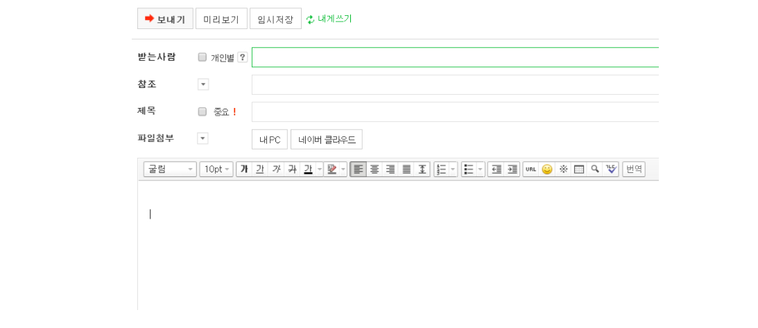Toggle bold text formatting (가)

pos(244,170)
